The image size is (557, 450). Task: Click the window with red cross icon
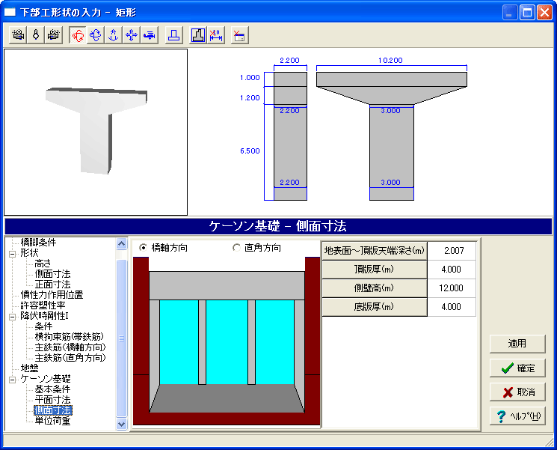pyautogui.click(x=240, y=35)
